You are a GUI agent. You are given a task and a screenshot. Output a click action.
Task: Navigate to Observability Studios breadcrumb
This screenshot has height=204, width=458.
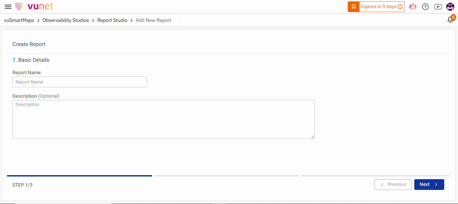pyautogui.click(x=66, y=20)
